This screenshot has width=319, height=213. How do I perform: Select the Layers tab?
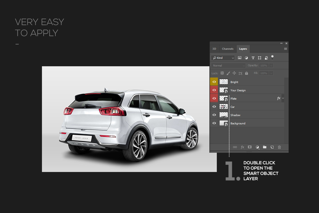click(243, 49)
